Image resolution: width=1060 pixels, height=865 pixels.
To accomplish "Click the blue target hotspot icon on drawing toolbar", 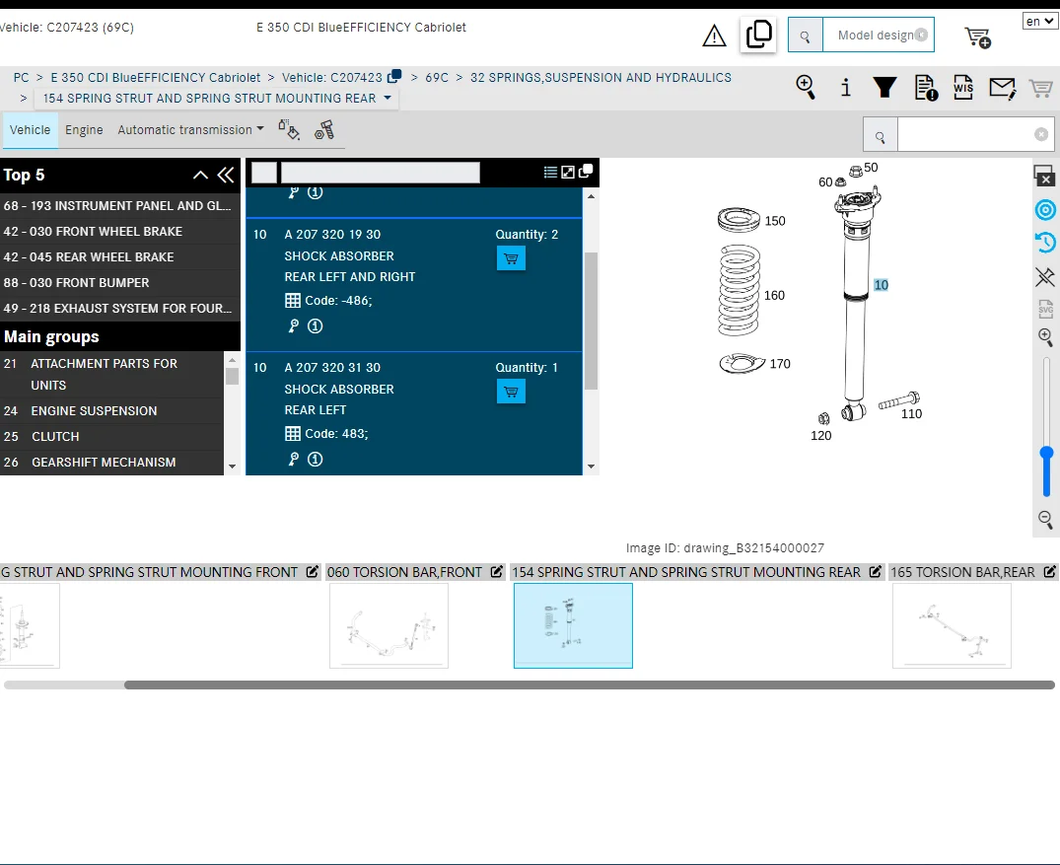I will pyautogui.click(x=1045, y=210).
